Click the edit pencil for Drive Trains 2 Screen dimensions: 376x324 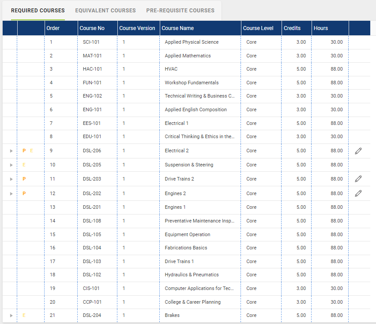coord(358,179)
